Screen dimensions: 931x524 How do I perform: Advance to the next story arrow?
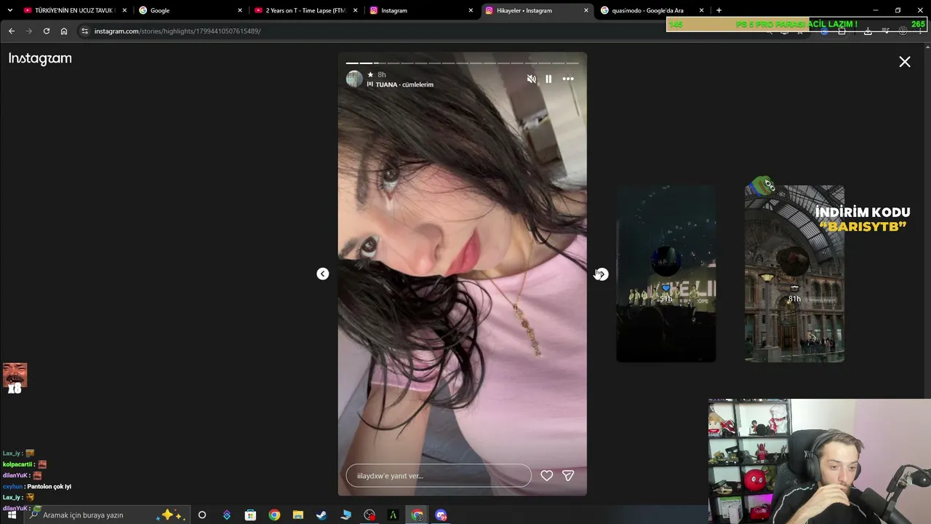(601, 274)
